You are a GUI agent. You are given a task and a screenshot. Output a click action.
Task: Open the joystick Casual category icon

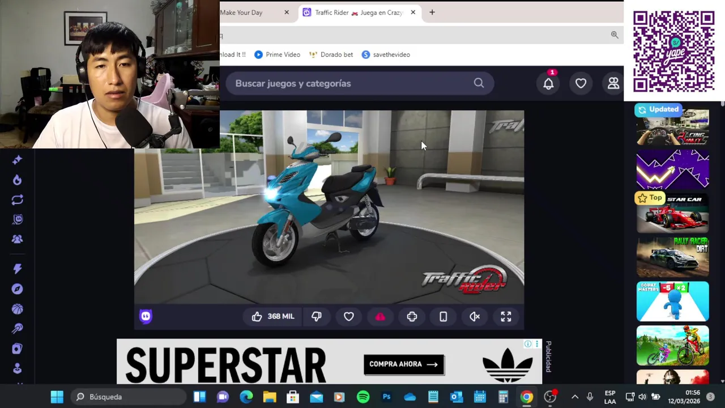pos(17,368)
